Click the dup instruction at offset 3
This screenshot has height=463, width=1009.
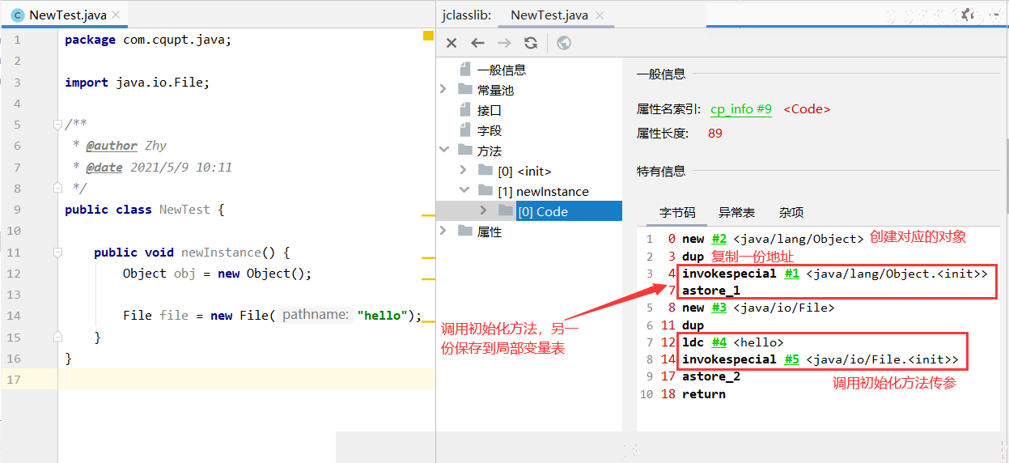(693, 257)
